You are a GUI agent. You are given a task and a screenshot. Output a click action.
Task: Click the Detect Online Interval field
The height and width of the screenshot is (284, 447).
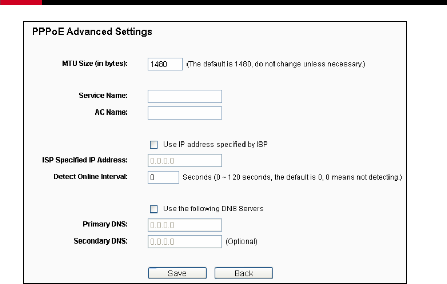163,177
